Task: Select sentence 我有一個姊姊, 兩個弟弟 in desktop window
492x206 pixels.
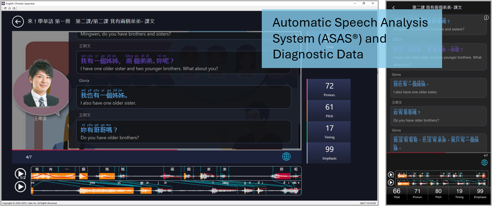Action: point(184,62)
